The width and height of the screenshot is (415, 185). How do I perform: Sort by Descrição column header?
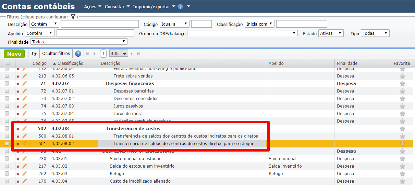182,63
